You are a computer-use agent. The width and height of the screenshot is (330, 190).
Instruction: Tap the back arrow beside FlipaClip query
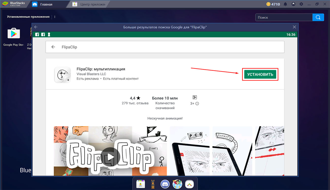click(x=53, y=47)
